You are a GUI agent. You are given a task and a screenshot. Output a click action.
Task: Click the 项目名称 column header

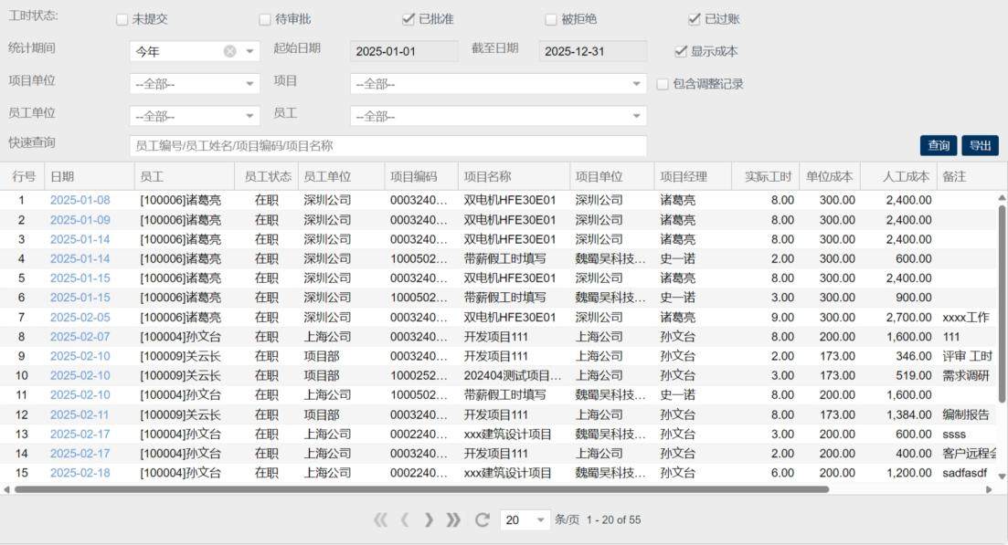[x=487, y=176]
